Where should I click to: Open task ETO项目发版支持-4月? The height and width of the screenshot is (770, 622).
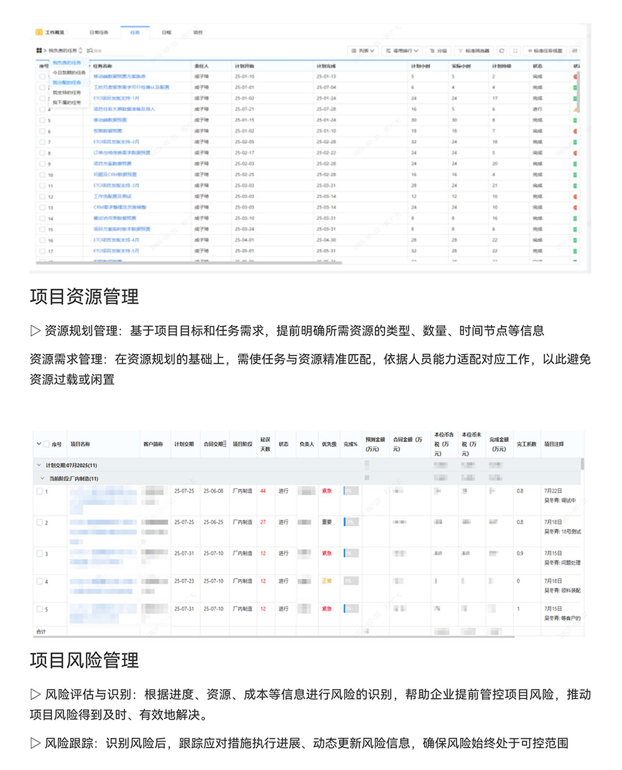pyautogui.click(x=116, y=240)
